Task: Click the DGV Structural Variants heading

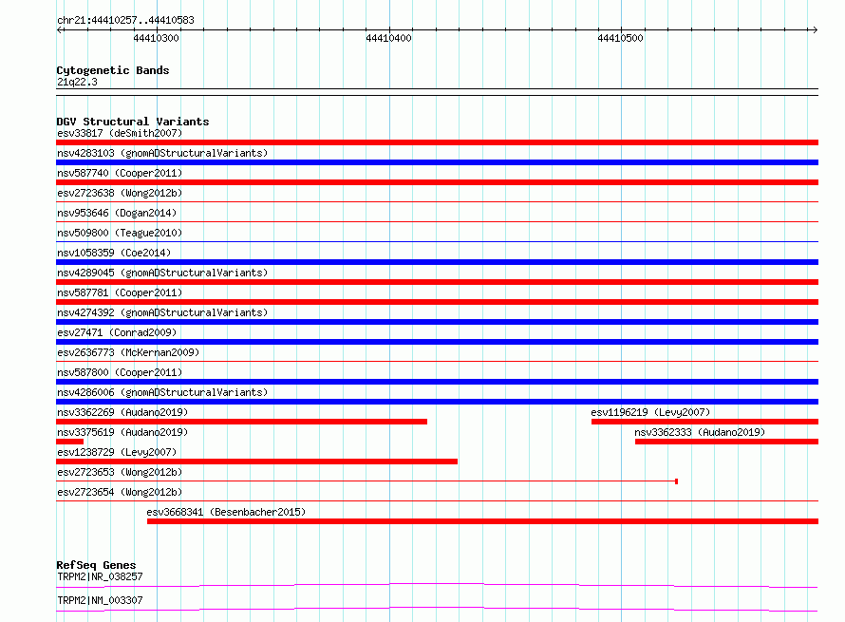Action: (133, 122)
